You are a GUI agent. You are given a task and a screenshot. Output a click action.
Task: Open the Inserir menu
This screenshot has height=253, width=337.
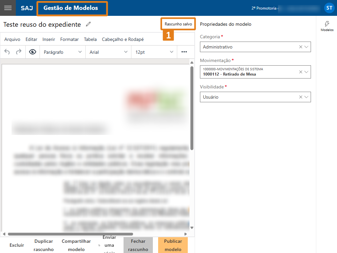click(49, 39)
